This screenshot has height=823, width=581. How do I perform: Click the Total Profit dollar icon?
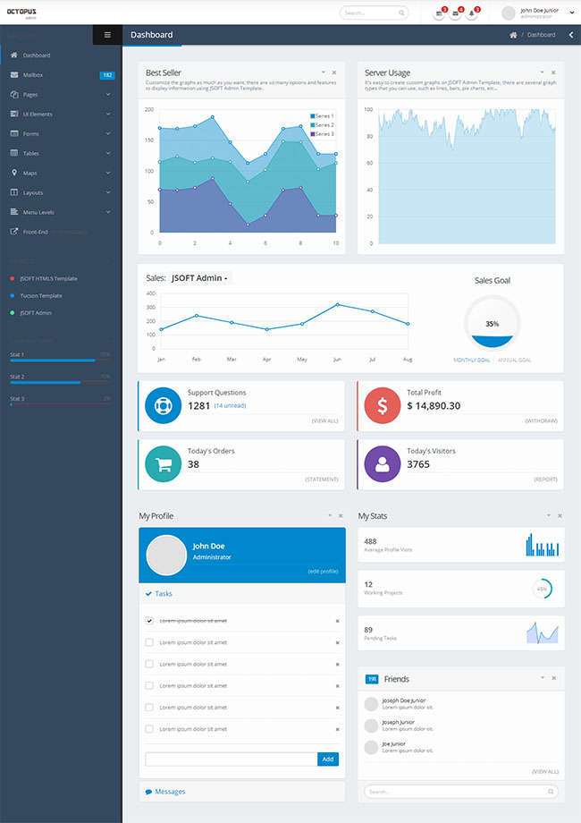tap(383, 405)
